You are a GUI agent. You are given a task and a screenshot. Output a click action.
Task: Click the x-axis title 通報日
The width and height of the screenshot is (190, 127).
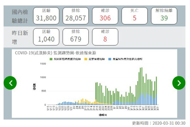[x=103, y=115]
